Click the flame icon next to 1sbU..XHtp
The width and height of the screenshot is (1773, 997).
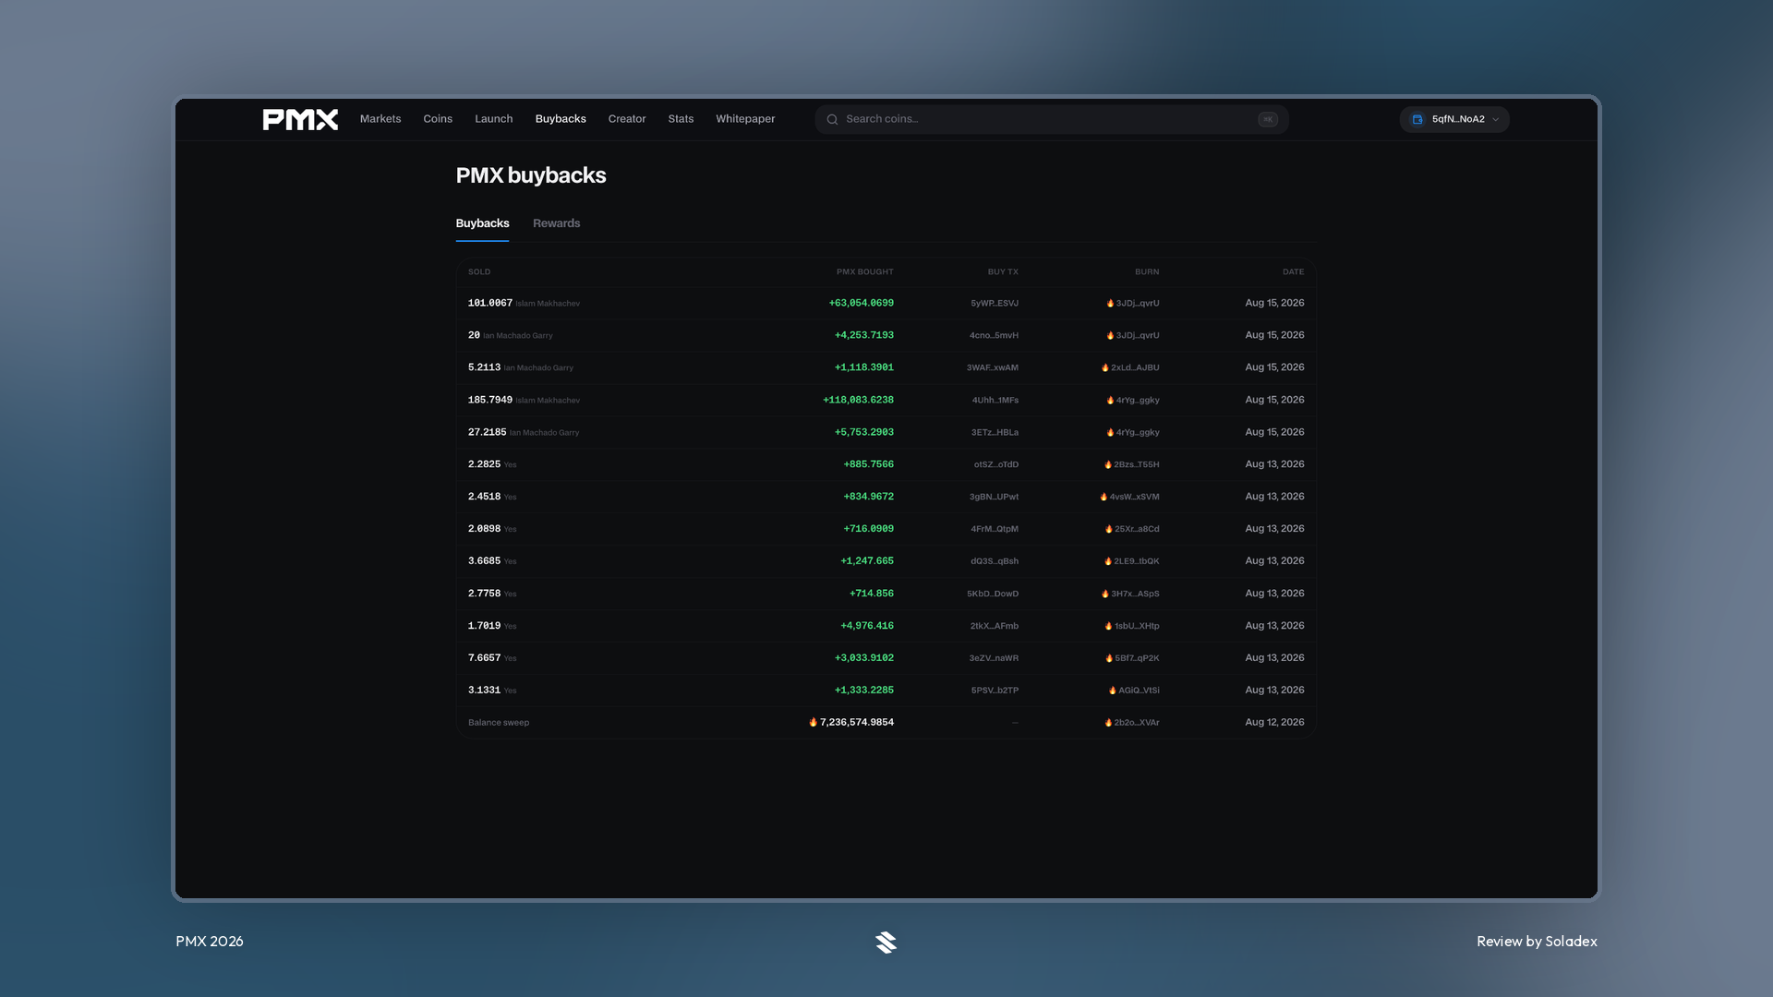[x=1109, y=626]
